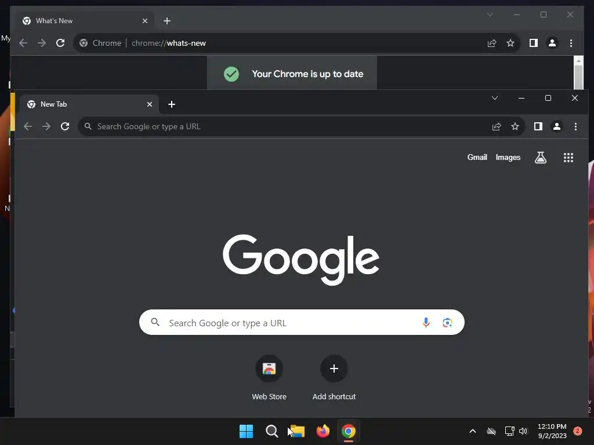
Task: Open the Gmail link
Action: click(x=477, y=158)
